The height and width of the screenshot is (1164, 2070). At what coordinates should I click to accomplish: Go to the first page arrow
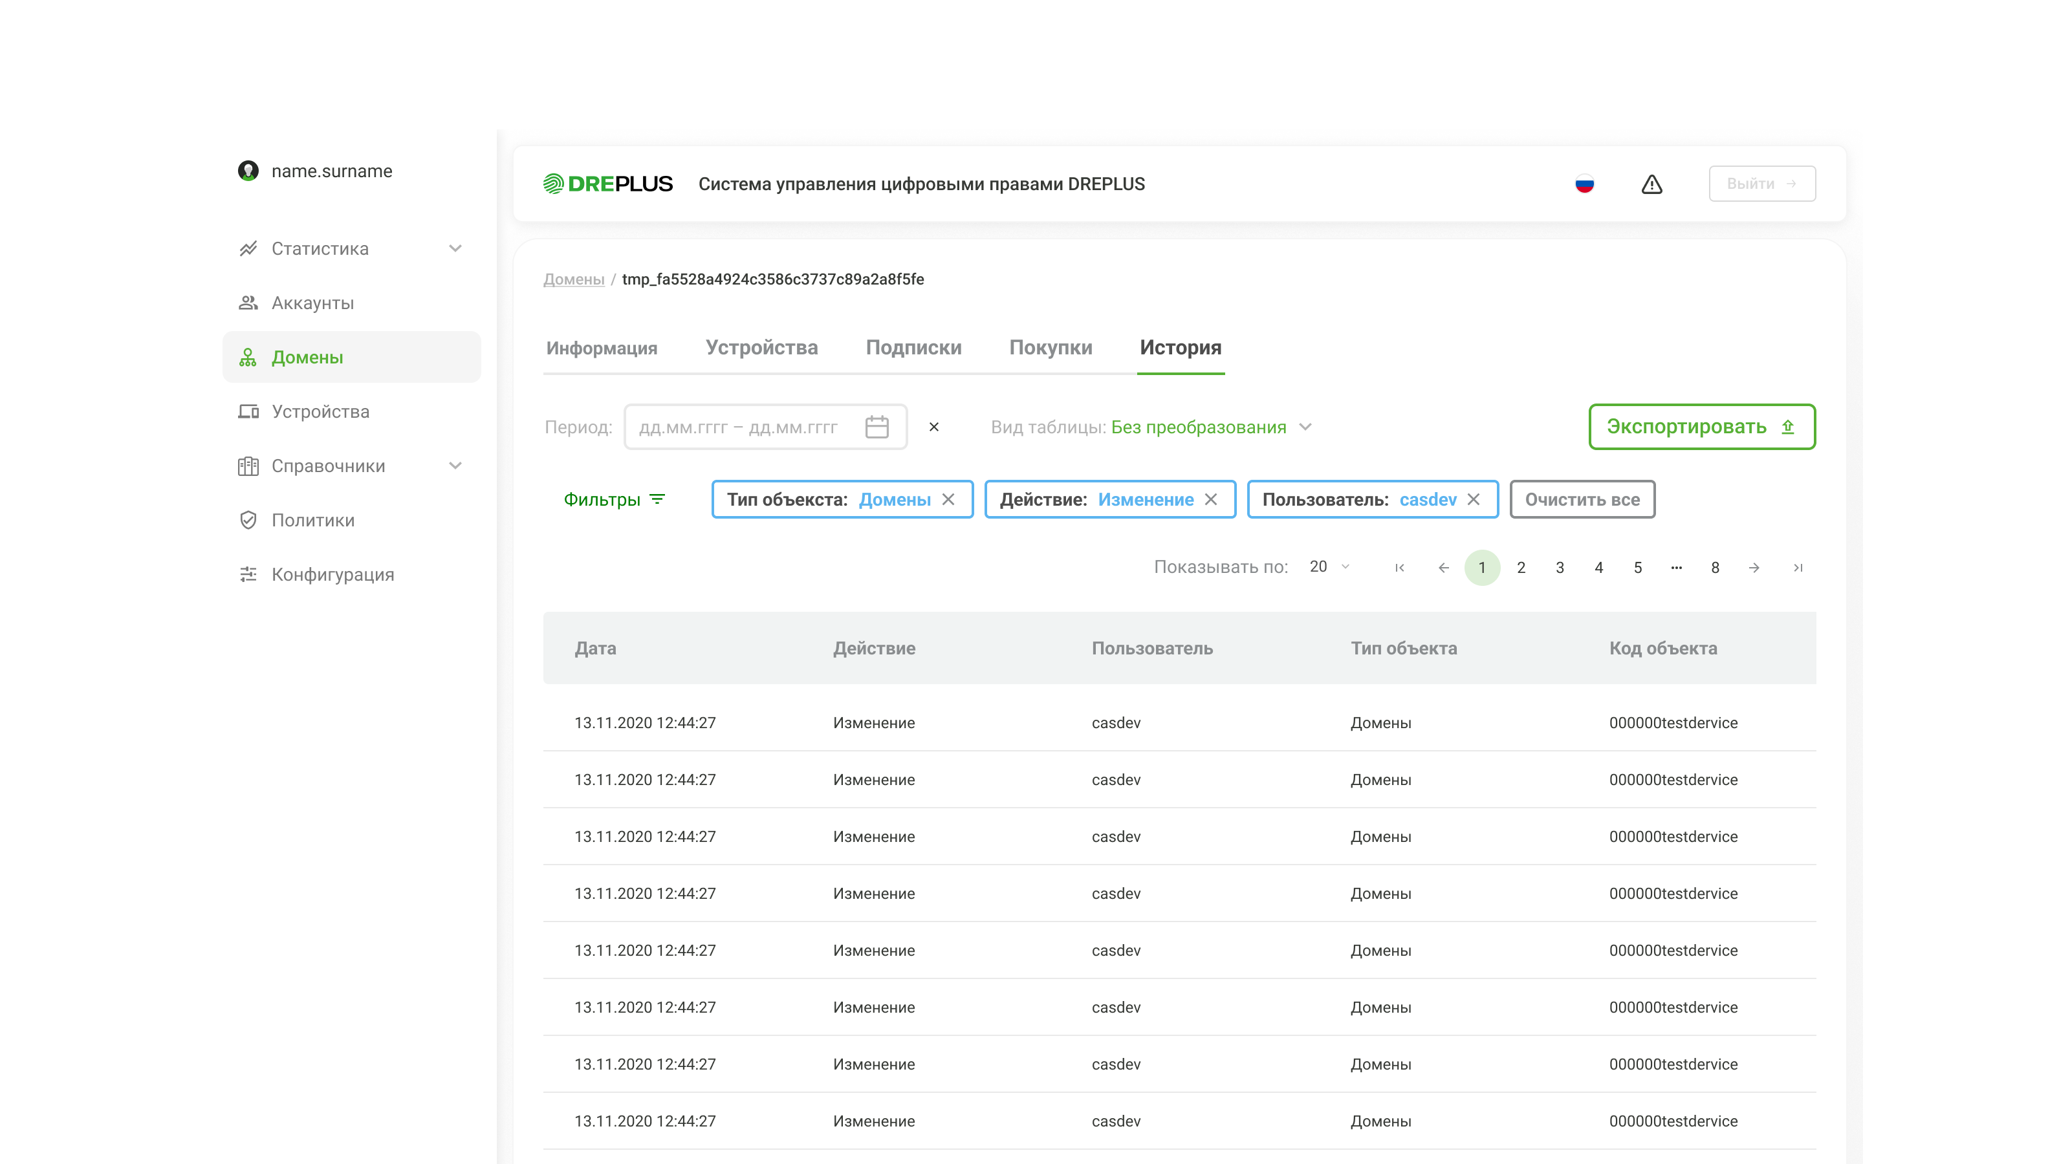coord(1400,568)
